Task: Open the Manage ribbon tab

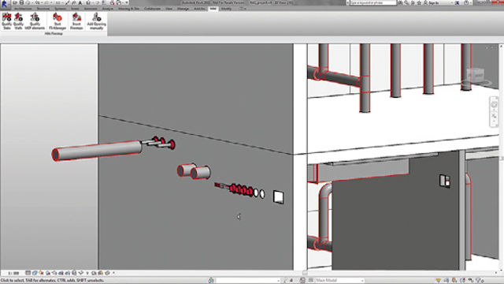Action: (183, 9)
